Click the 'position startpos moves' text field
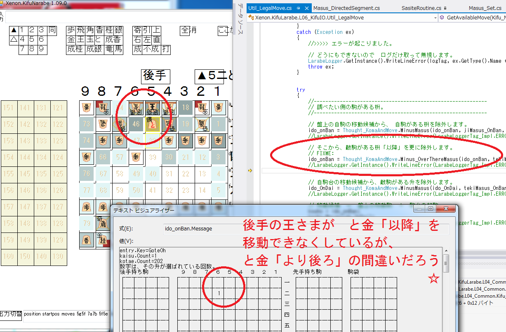This screenshot has width=506, height=332. [66, 314]
